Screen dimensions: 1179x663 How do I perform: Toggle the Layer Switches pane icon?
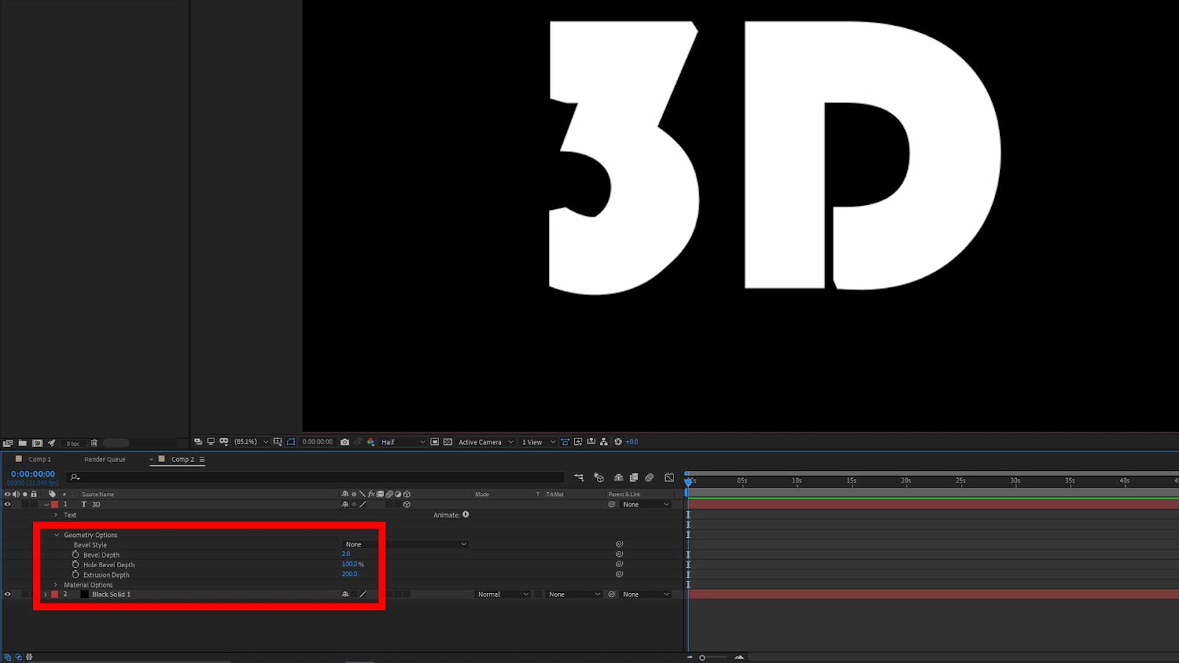pyautogui.click(x=8, y=657)
